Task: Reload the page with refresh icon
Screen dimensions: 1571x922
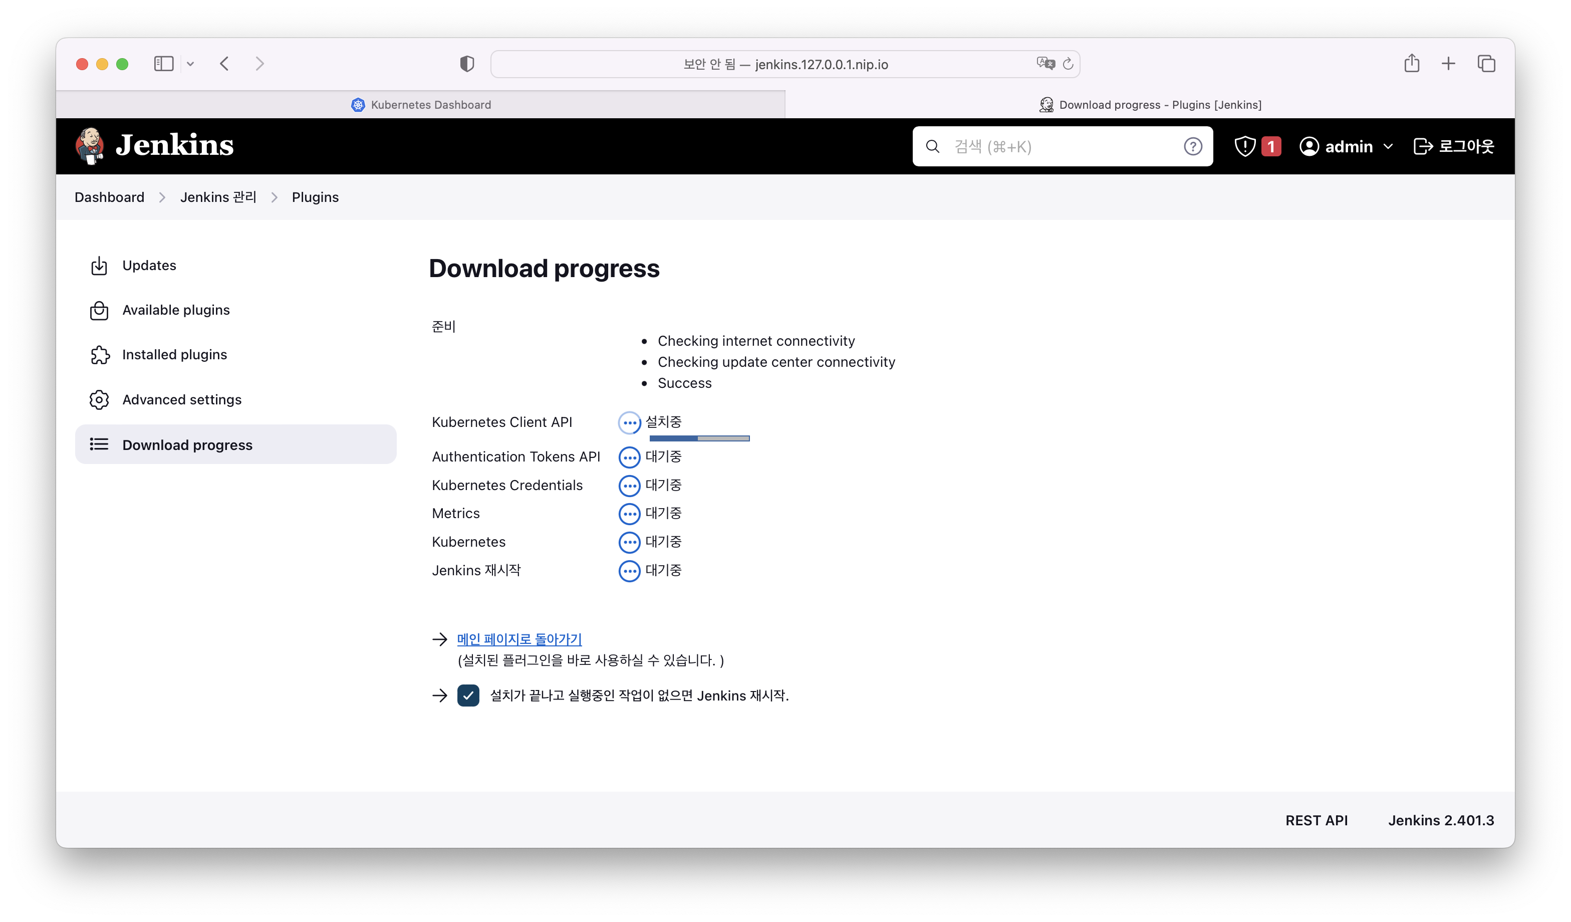Action: (1068, 64)
